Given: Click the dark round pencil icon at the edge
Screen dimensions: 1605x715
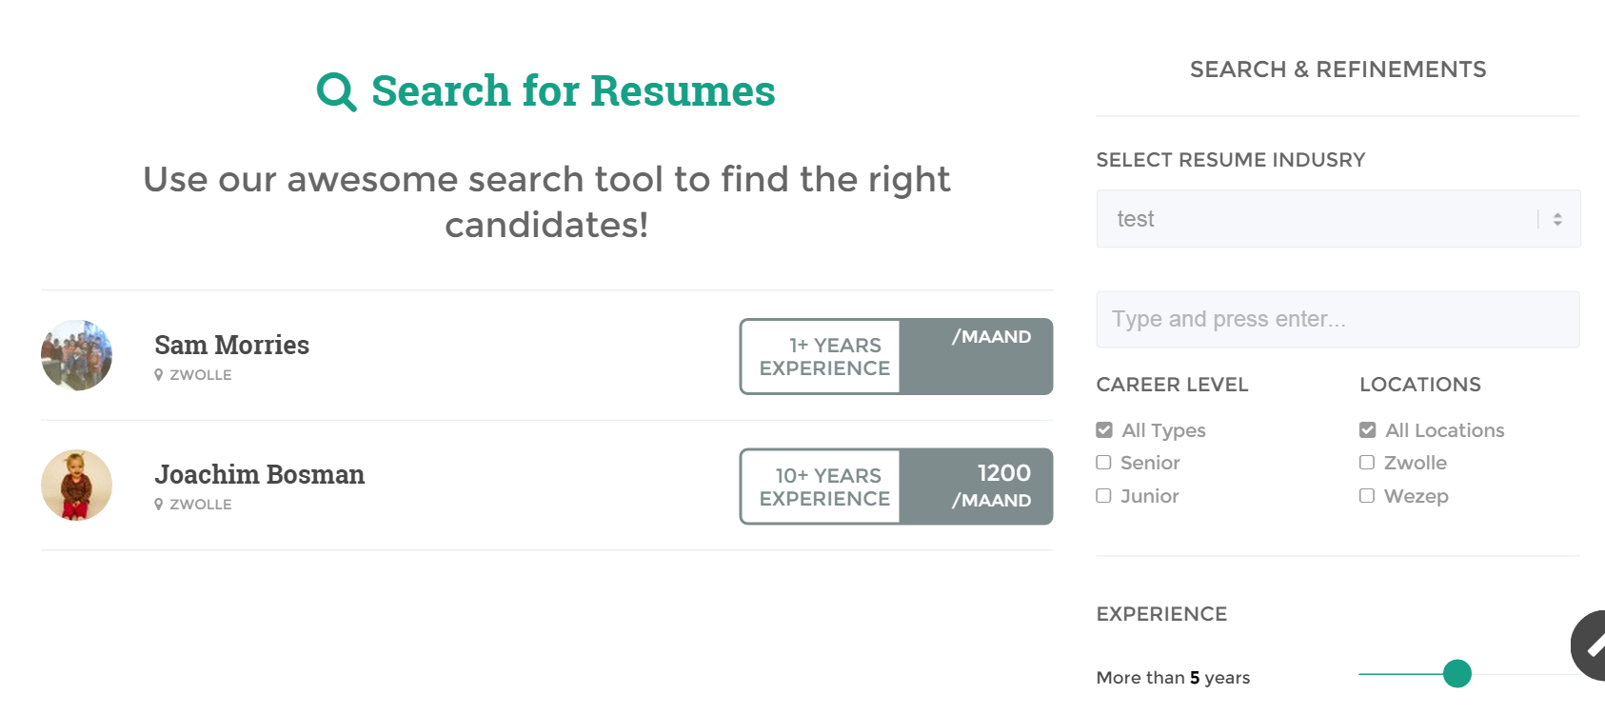Looking at the screenshot, I should [x=1588, y=645].
